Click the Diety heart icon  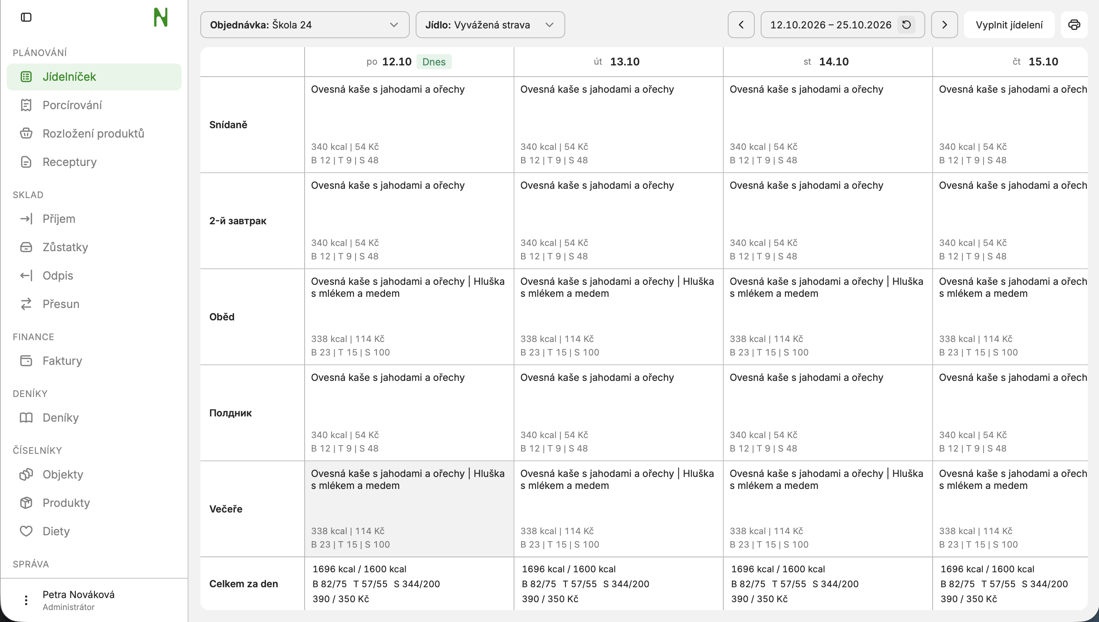point(26,532)
